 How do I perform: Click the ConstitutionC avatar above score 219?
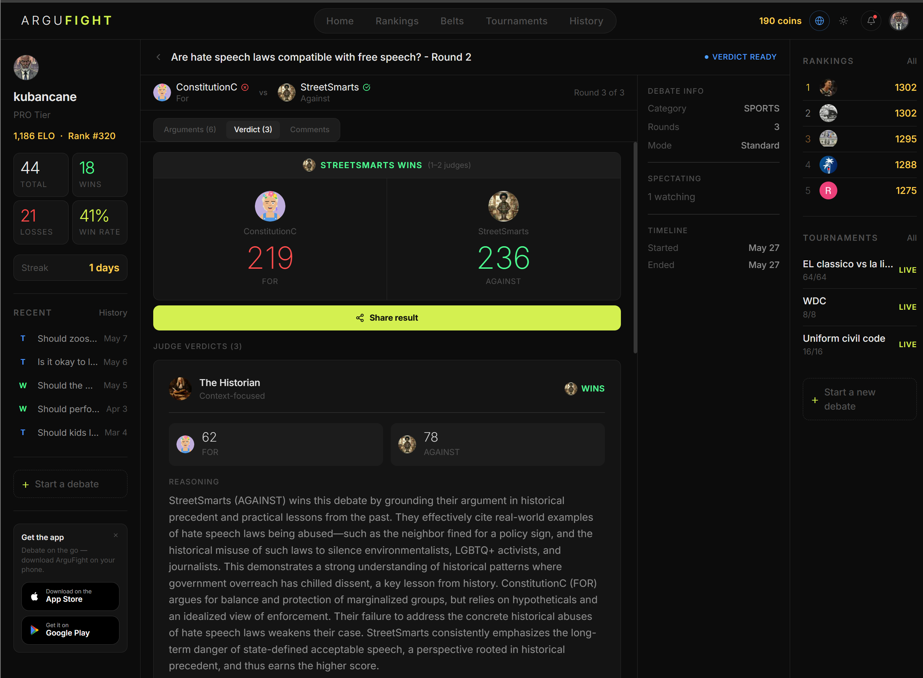tap(270, 206)
